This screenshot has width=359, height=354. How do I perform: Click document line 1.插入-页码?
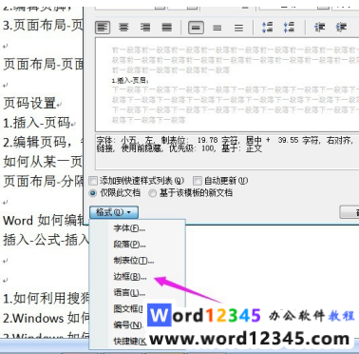click(37, 123)
